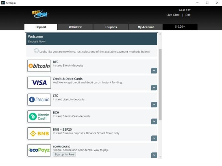Pick the Bitcoin Cash logo

(39, 117)
